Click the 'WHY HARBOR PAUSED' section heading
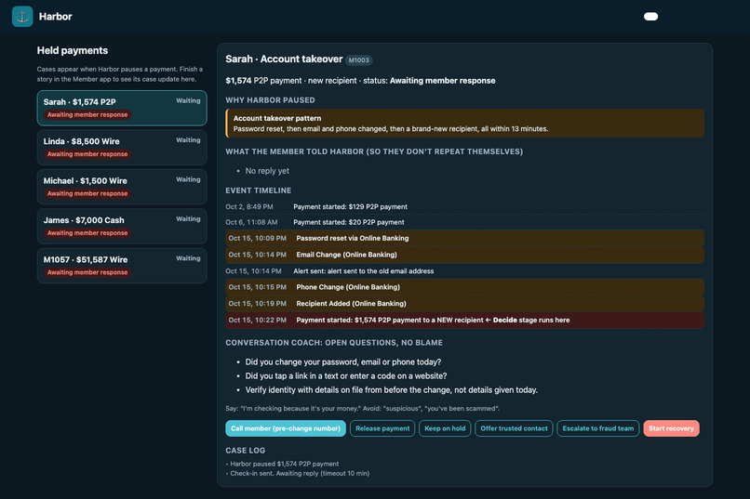 (x=270, y=100)
